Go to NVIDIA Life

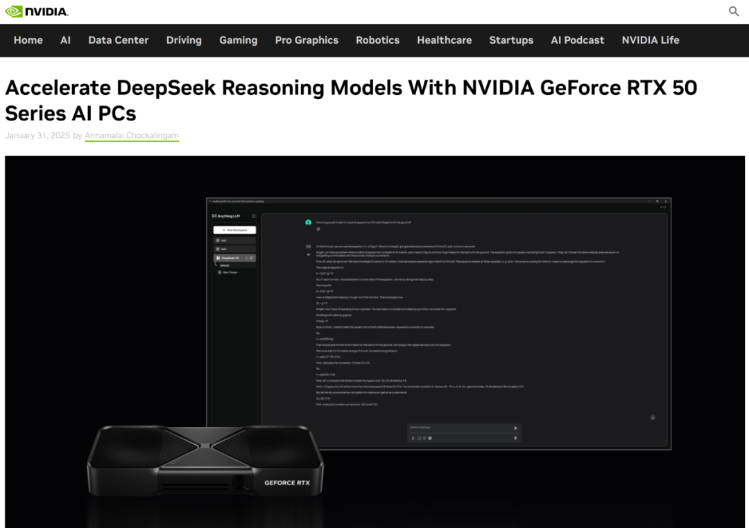[651, 40]
